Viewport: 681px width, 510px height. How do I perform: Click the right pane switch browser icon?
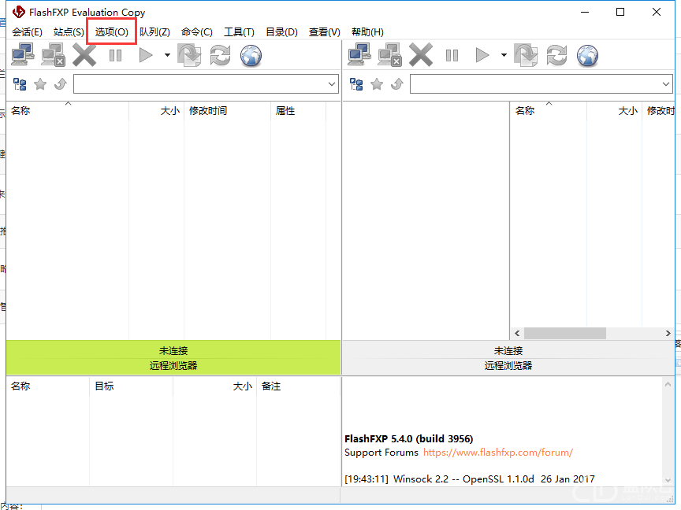pyautogui.click(x=526, y=55)
